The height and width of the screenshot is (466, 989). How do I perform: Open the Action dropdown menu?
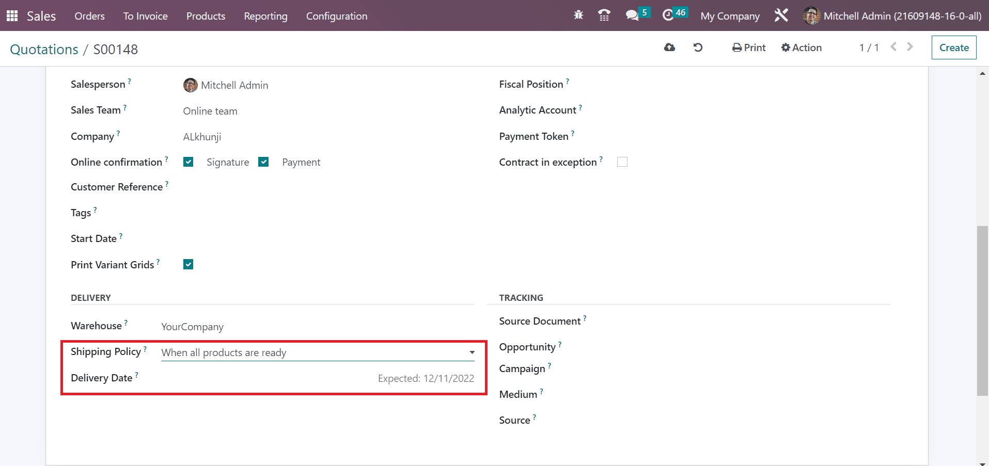pyautogui.click(x=801, y=47)
